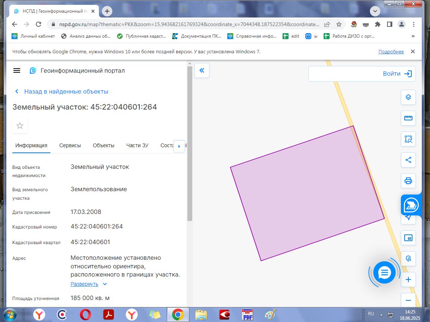
Task: Open the Chrome tab search dropdown
Action: 375,11
